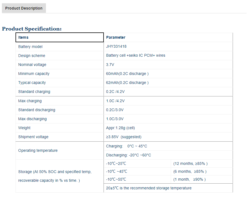Select the 1.0C /4.2V max charging value

click(x=115, y=101)
